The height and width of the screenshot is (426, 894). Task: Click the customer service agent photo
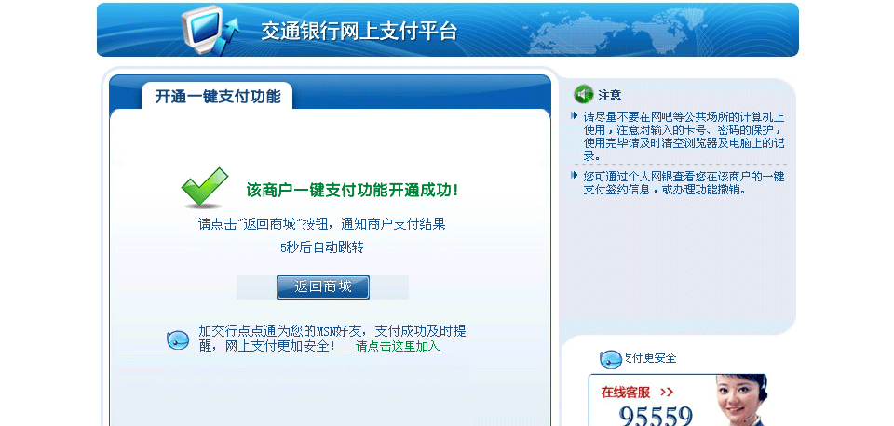pyautogui.click(x=739, y=400)
